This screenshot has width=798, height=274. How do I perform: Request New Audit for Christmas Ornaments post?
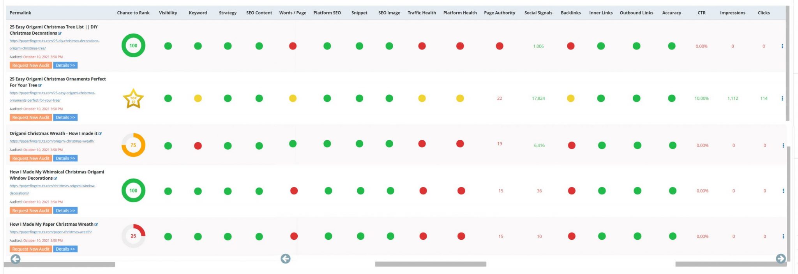coord(31,117)
